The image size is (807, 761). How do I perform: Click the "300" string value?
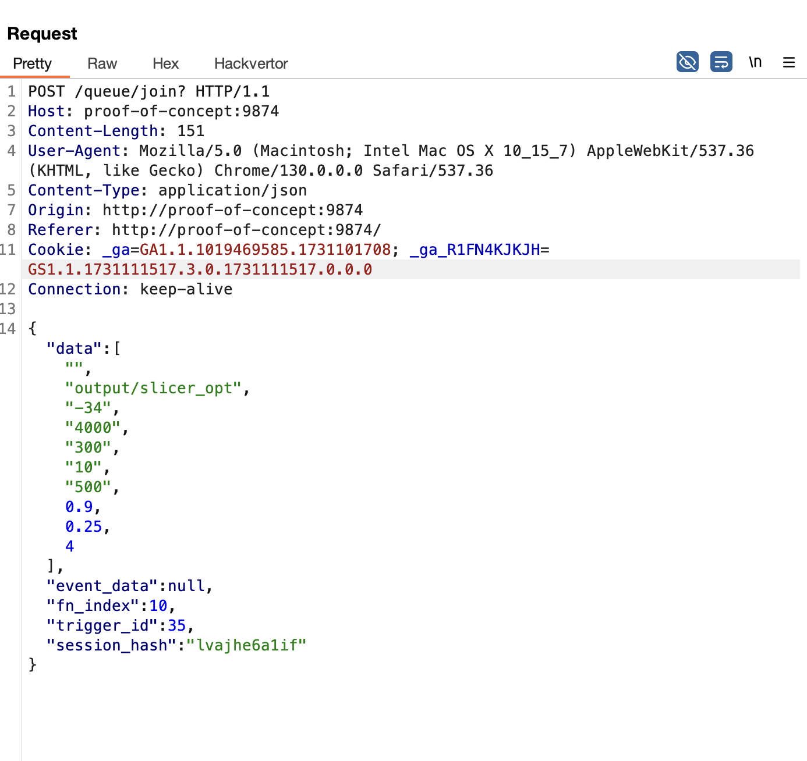pyautogui.click(x=89, y=447)
